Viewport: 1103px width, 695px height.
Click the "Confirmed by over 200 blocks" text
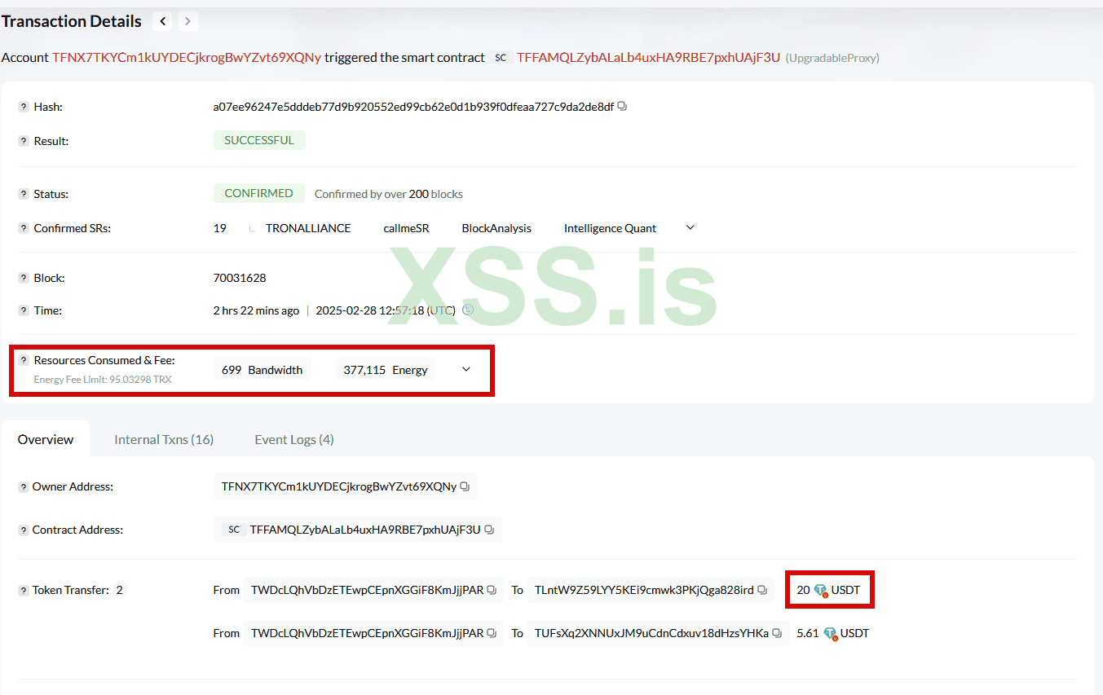coord(389,194)
